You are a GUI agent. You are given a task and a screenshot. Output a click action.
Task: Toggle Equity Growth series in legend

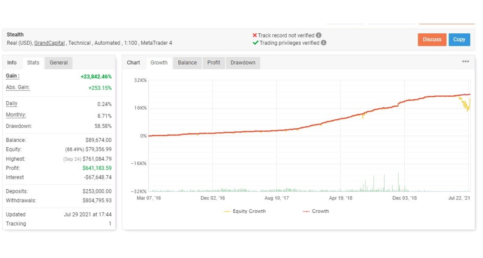(245, 211)
